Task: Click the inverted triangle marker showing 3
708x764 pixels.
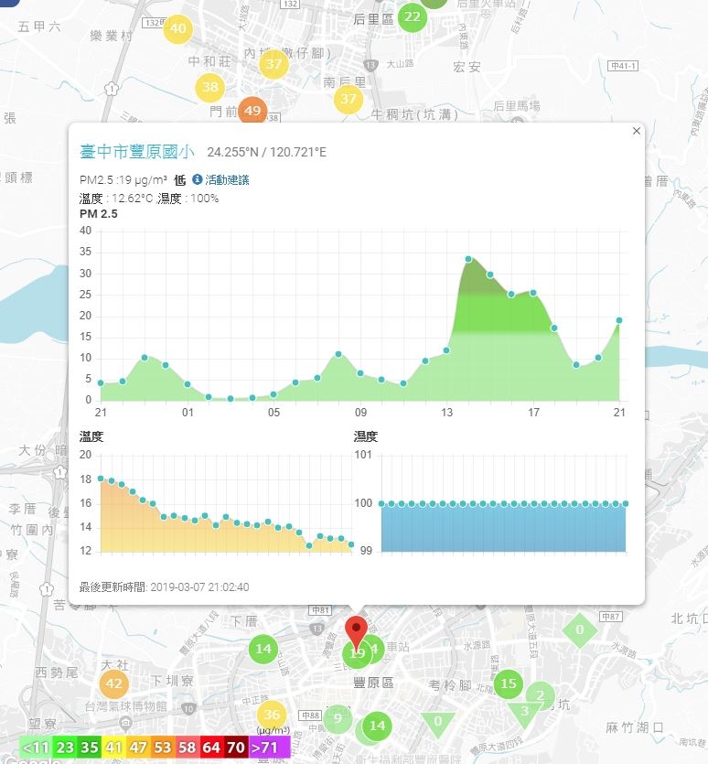Action: pyautogui.click(x=524, y=713)
